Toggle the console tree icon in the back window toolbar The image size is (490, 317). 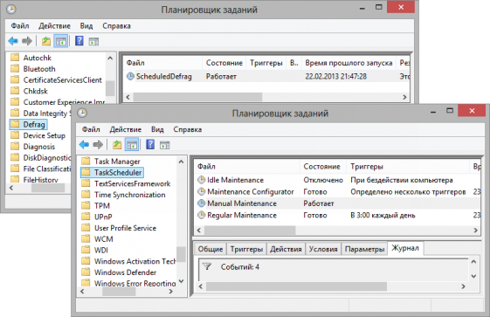[x=61, y=41]
